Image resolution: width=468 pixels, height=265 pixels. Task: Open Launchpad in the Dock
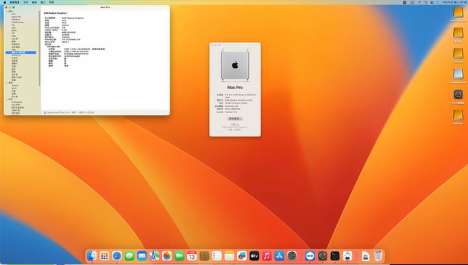click(104, 255)
